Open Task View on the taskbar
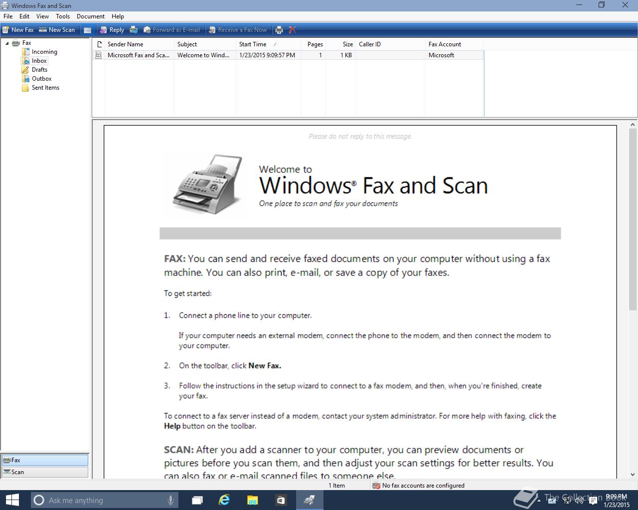Screen dimensions: 638x510 197,500
